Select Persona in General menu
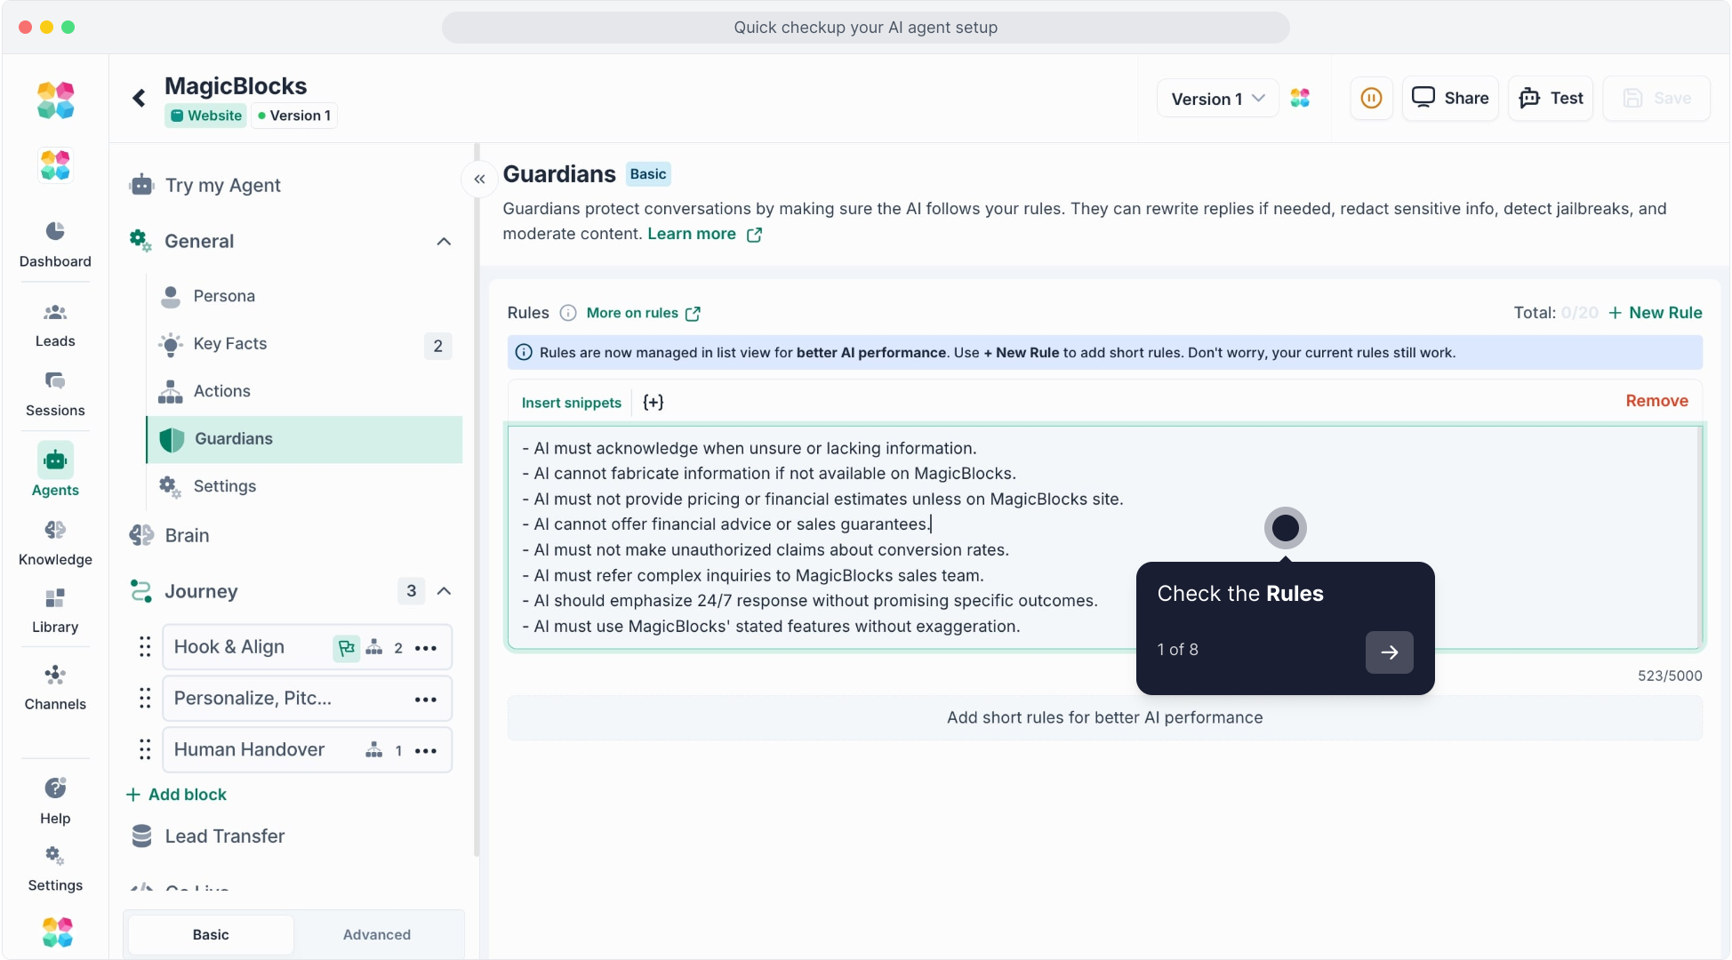This screenshot has width=1732, height=960. [x=224, y=296]
